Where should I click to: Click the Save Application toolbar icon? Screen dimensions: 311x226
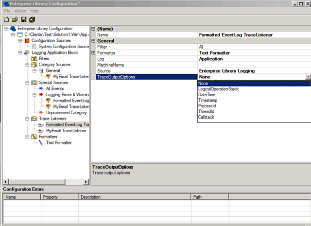coord(24,19)
